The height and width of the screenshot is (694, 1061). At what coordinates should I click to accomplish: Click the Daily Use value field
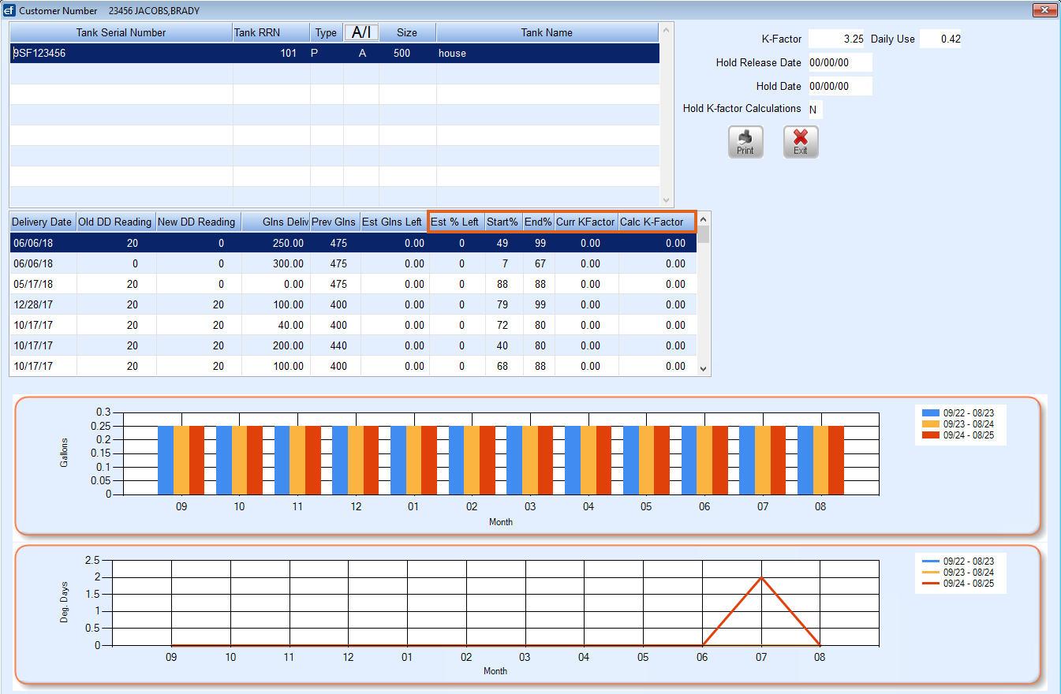940,39
